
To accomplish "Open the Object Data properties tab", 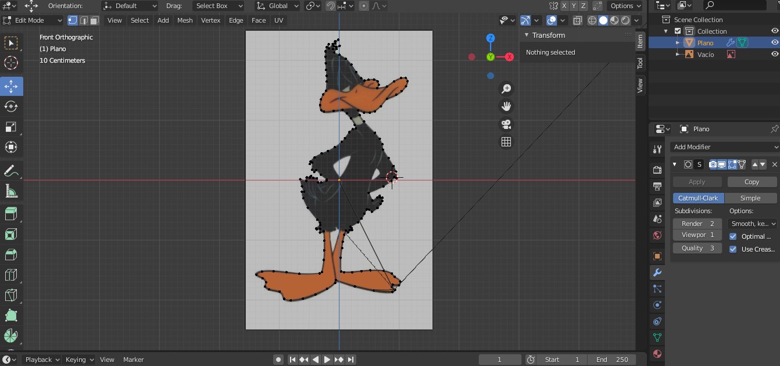I will [x=657, y=338].
